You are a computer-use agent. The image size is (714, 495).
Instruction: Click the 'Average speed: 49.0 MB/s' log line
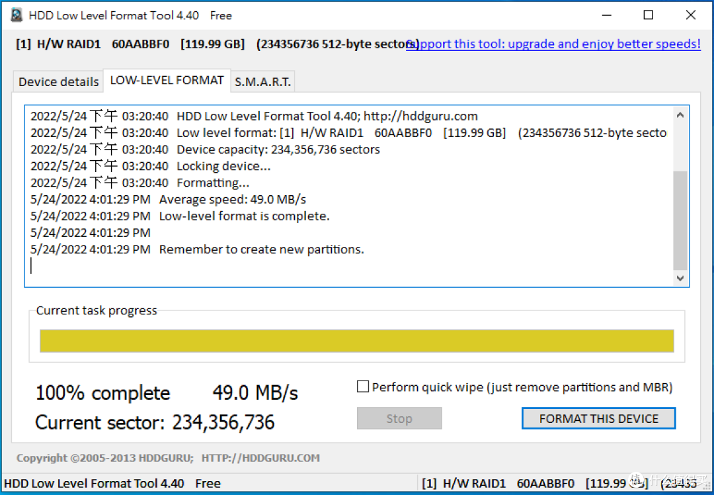pos(168,199)
